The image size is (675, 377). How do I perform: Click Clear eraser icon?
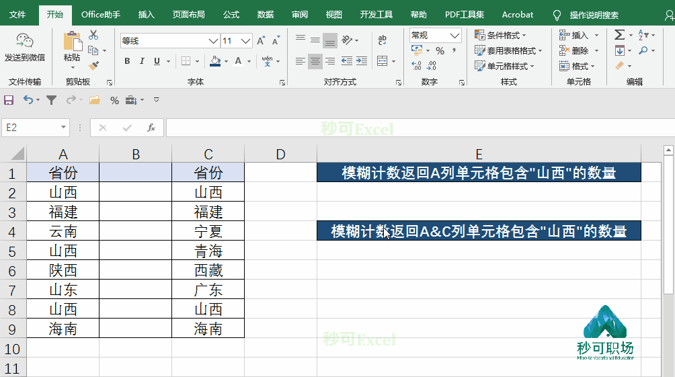tap(619, 66)
